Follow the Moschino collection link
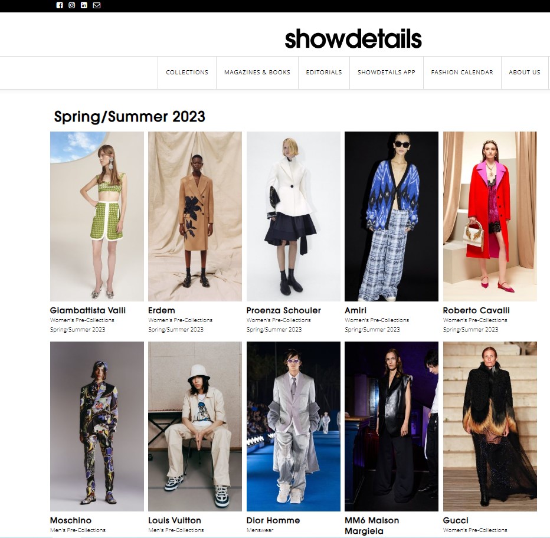This screenshot has width=550, height=538. point(70,520)
